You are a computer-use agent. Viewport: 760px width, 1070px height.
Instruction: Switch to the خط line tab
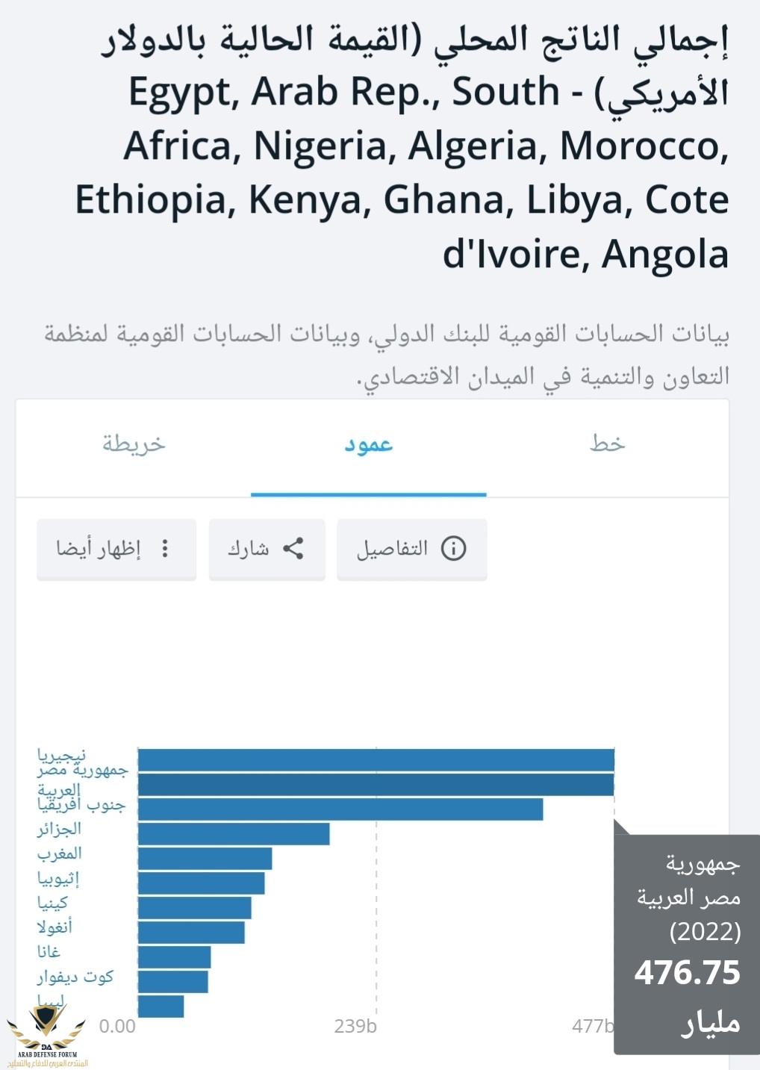[x=607, y=445]
